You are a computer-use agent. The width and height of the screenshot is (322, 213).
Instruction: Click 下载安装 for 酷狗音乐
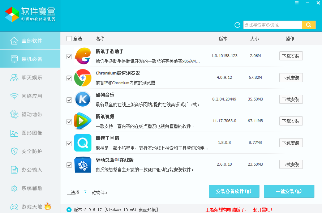pos(291,99)
